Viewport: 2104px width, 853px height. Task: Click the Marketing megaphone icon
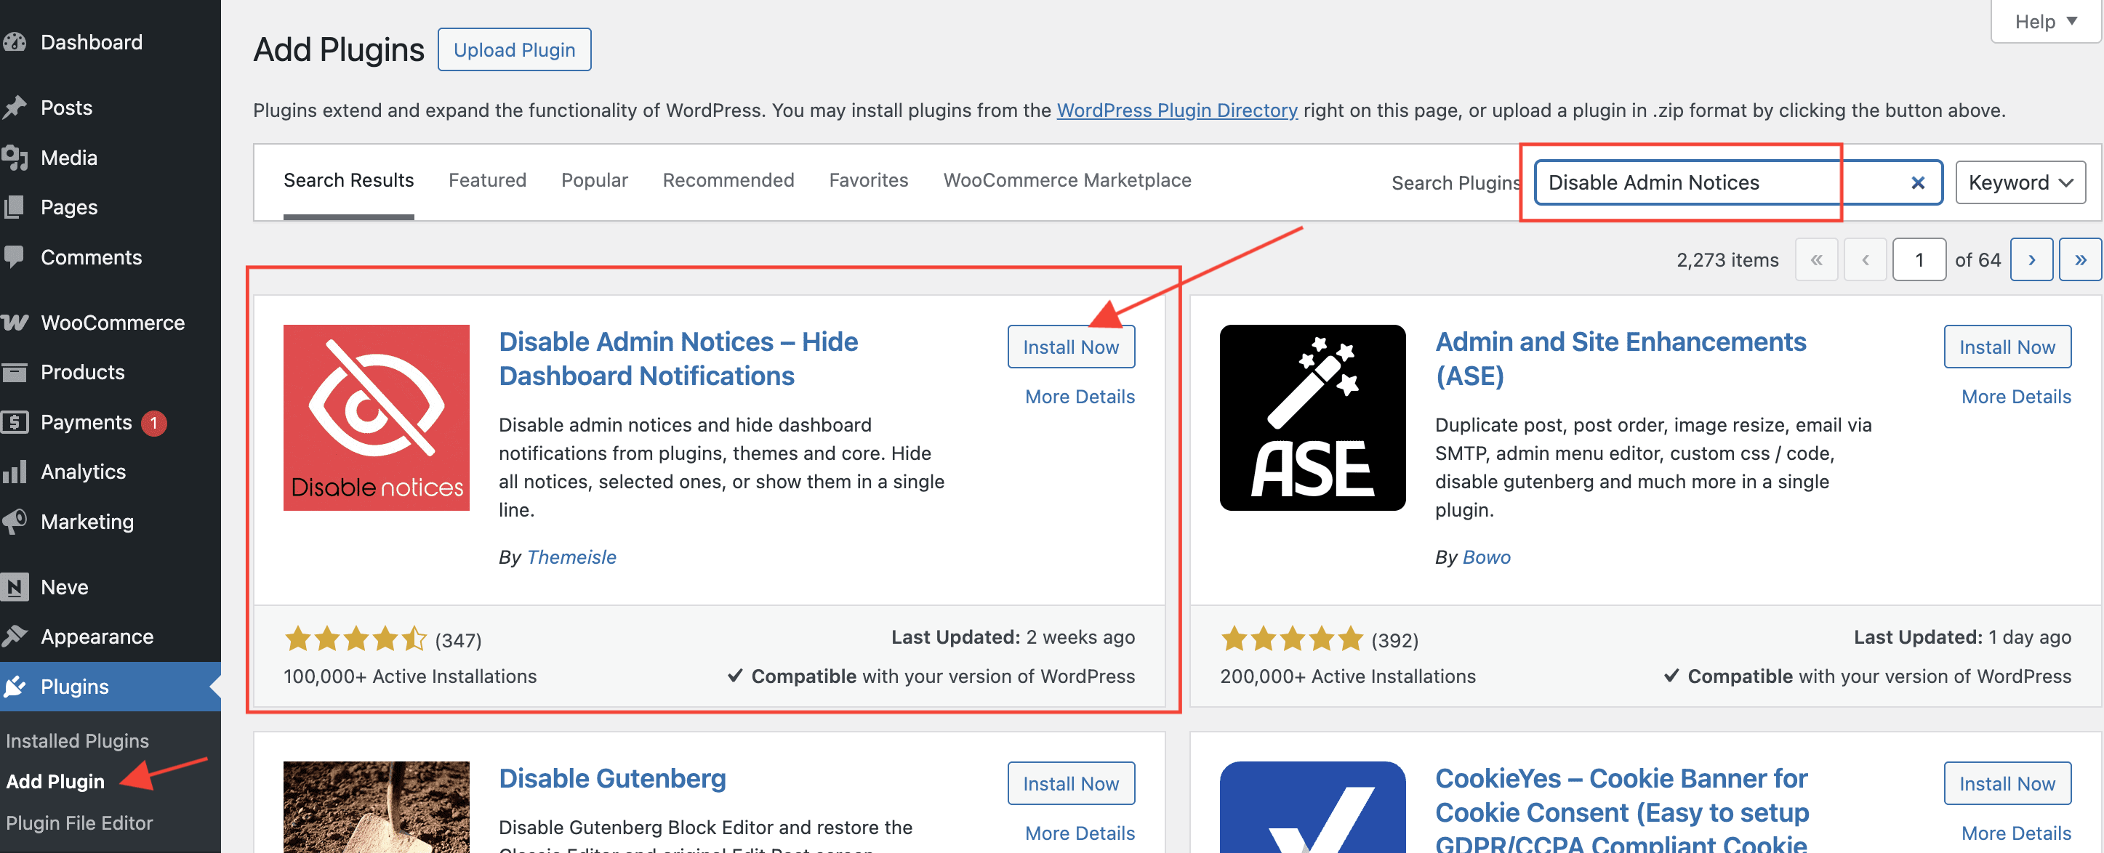tap(14, 522)
